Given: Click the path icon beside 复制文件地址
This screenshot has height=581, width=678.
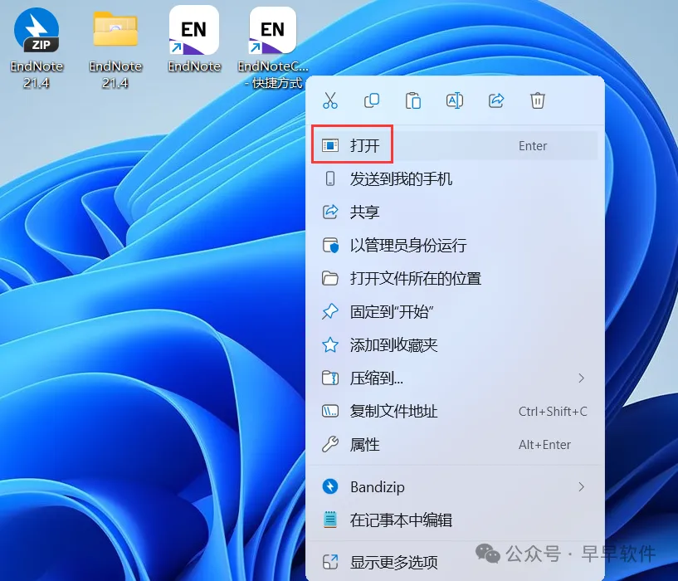Looking at the screenshot, I should coord(330,411).
